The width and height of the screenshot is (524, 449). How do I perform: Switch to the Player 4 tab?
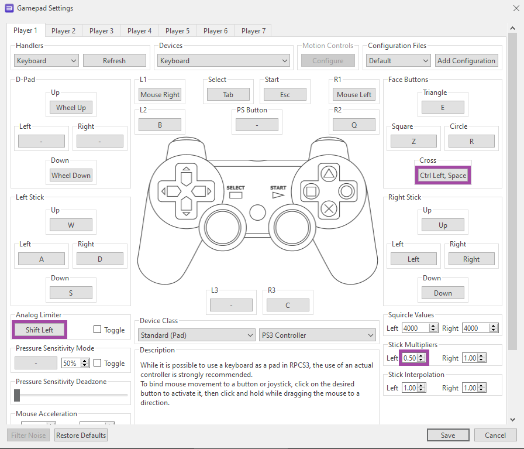(x=139, y=31)
